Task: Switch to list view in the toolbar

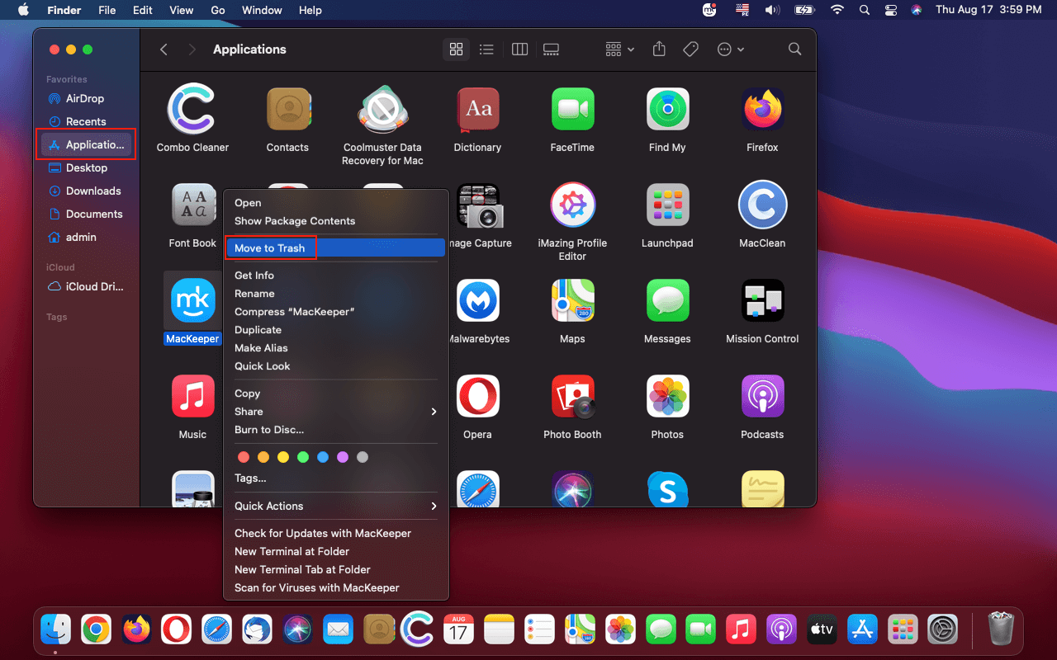Action: [x=486, y=49]
